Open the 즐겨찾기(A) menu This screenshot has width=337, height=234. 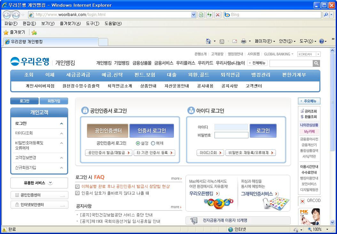pos(70,23)
